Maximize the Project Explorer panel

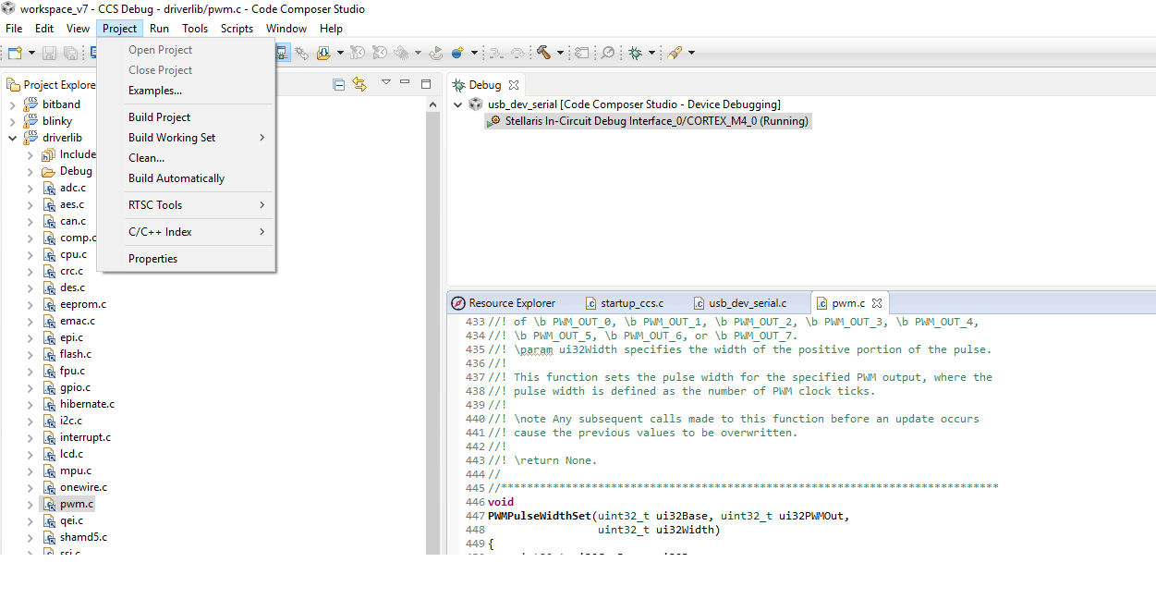426,83
